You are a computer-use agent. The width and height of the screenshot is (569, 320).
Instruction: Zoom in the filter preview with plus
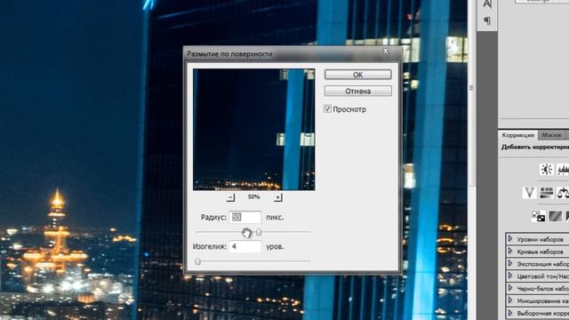pos(277,197)
